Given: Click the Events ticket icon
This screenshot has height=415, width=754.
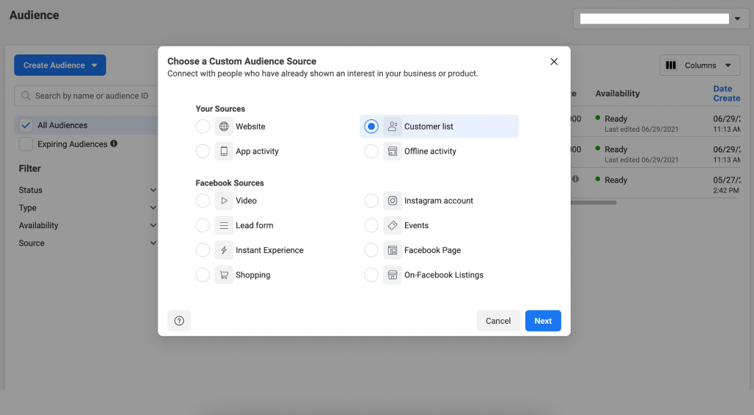Looking at the screenshot, I should click(x=392, y=225).
